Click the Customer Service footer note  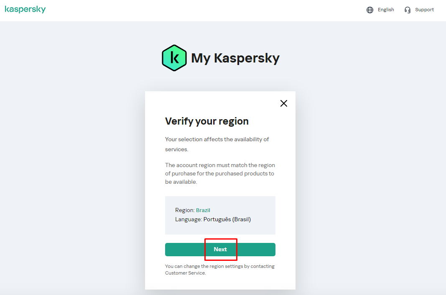tap(185, 273)
